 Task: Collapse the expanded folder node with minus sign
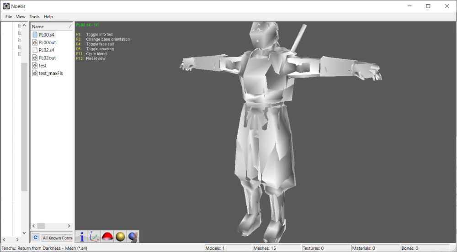[20, 54]
